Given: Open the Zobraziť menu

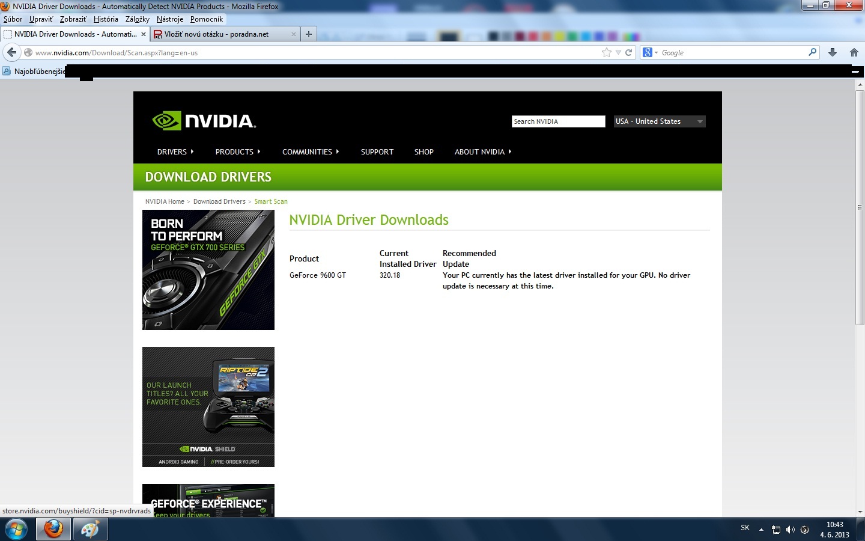Looking at the screenshot, I should pyautogui.click(x=73, y=19).
